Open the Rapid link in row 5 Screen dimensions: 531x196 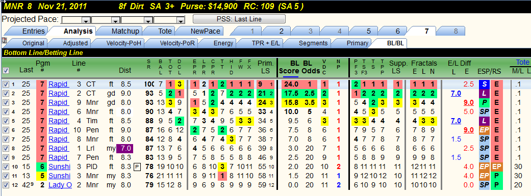click(58, 121)
